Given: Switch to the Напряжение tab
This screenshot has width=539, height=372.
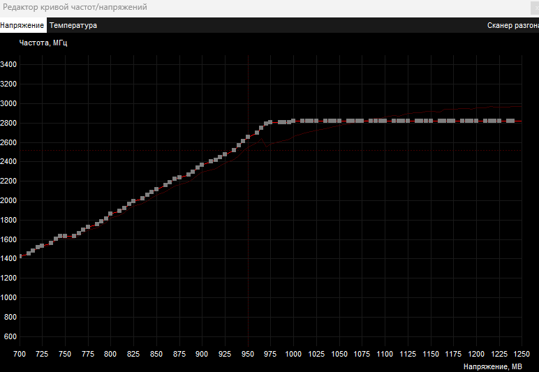Looking at the screenshot, I should pos(22,25).
